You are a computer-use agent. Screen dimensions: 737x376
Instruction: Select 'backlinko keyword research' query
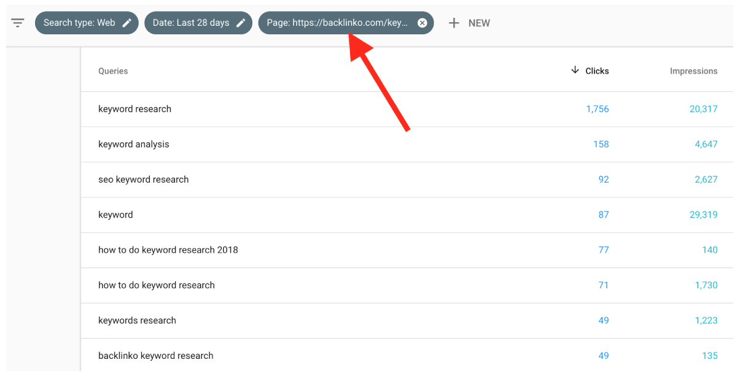(x=155, y=356)
